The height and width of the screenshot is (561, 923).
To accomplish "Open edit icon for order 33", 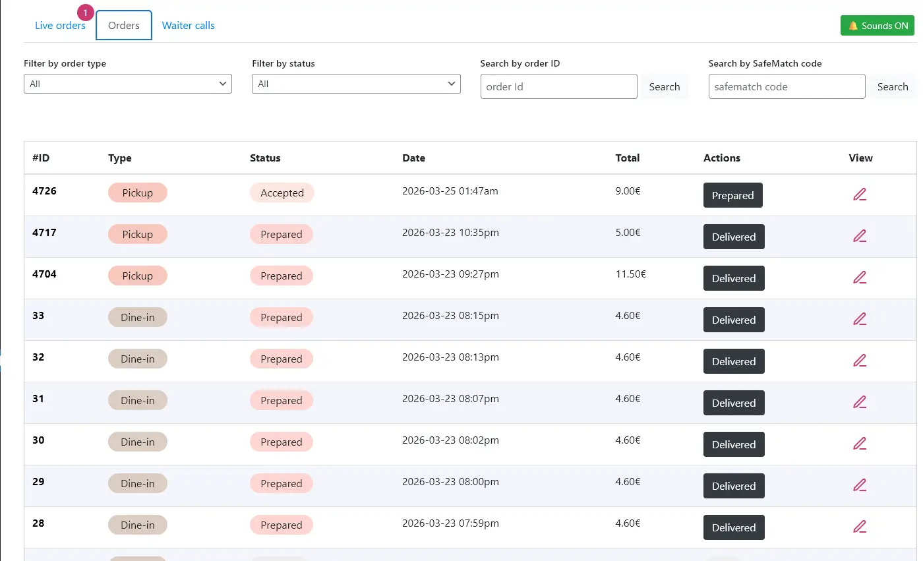I will pos(860,319).
